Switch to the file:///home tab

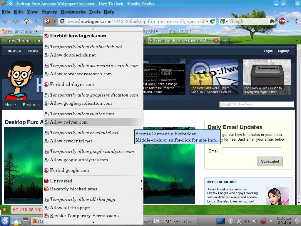[22, 41]
